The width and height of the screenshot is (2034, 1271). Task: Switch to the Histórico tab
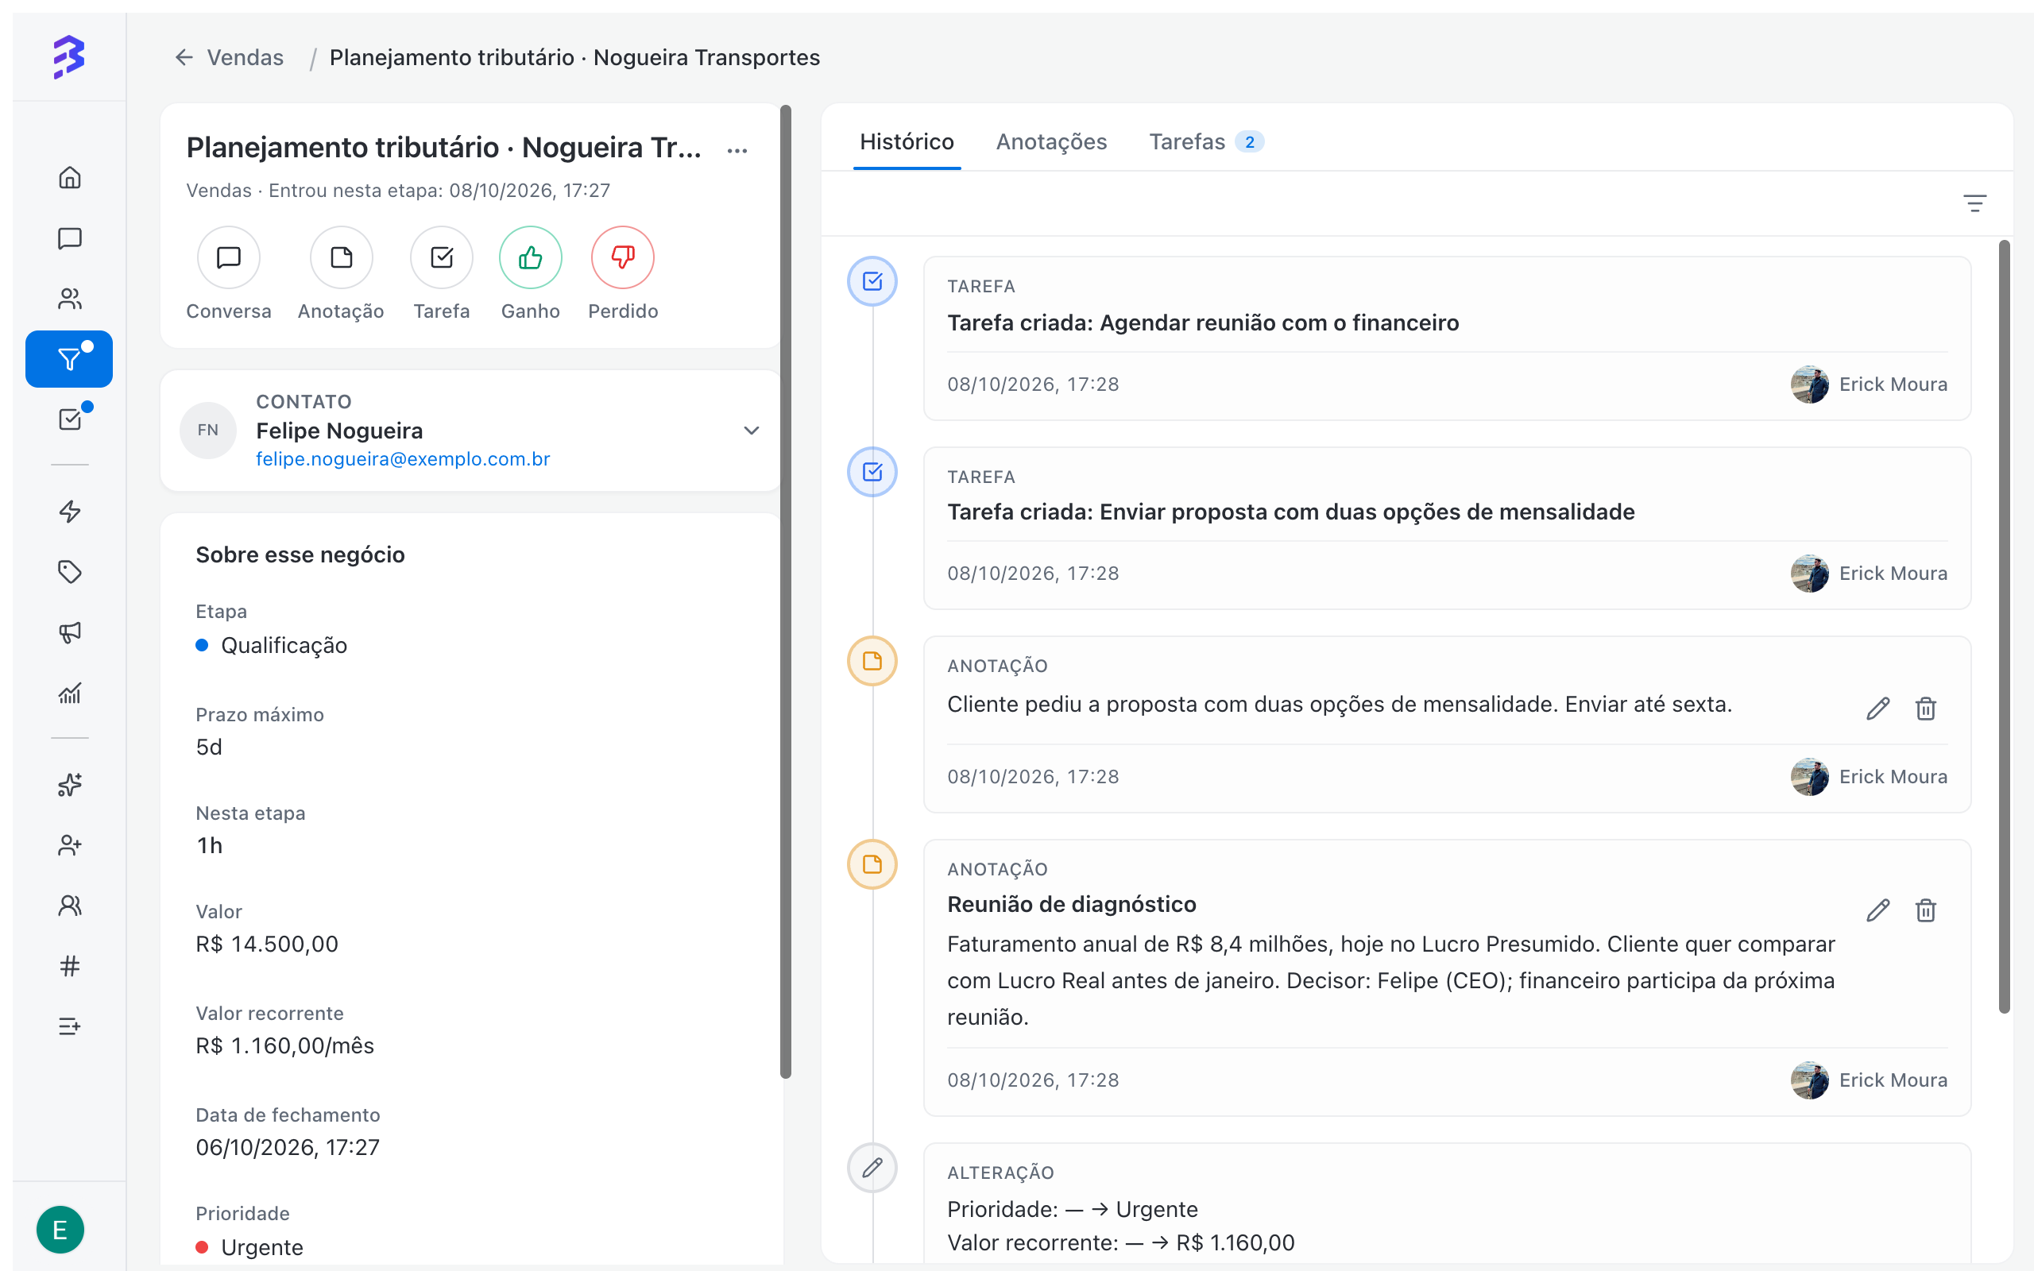pyautogui.click(x=906, y=142)
